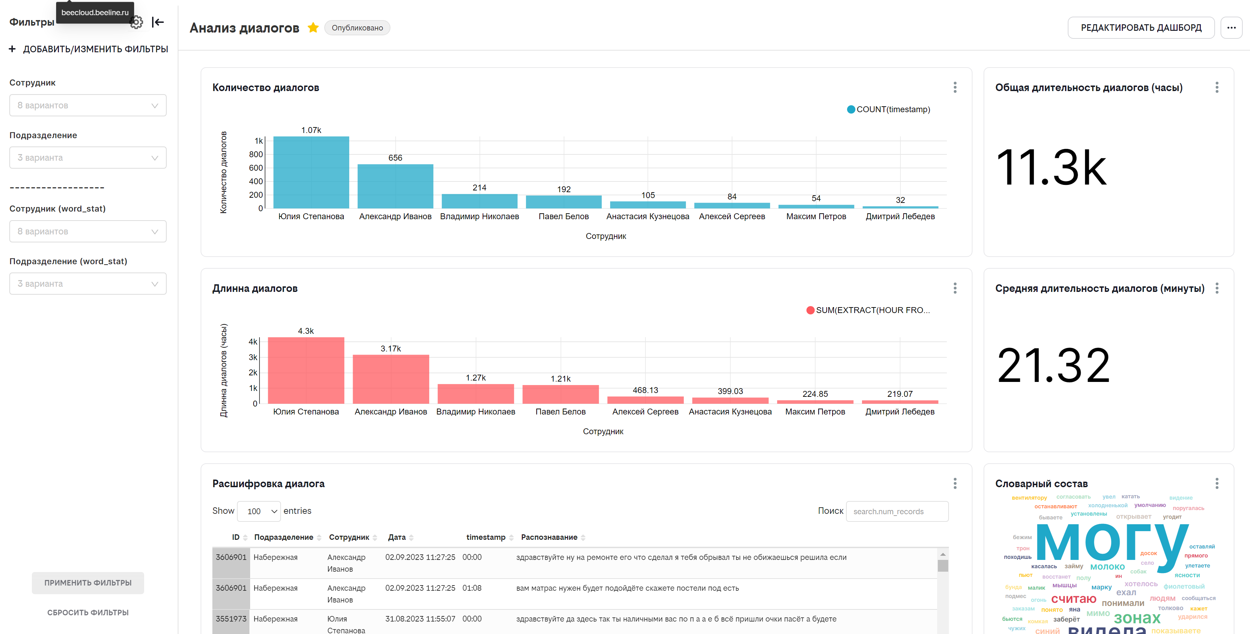The height and width of the screenshot is (634, 1250).
Task: Select Юлия Степанова blue bar in count chart
Action: (311, 172)
